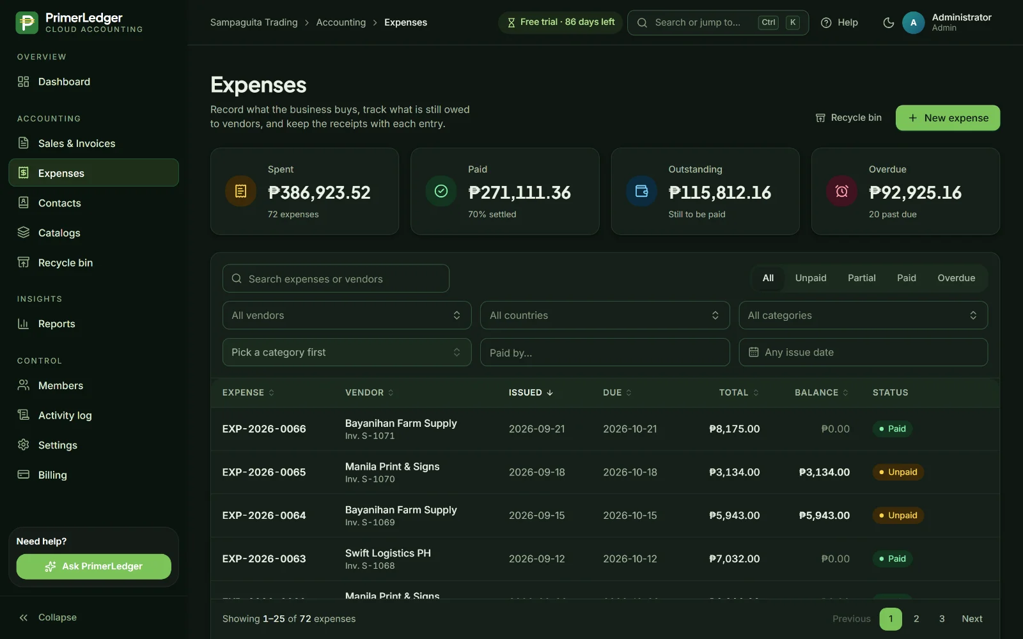1023x639 pixels.
Task: Toggle dark mode moon icon
Action: pyautogui.click(x=888, y=22)
